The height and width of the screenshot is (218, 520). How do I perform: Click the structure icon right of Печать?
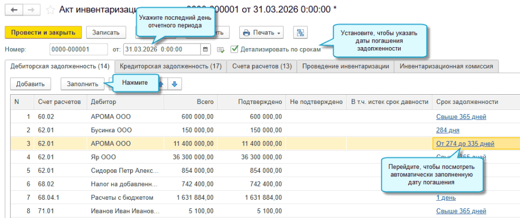pos(300,32)
